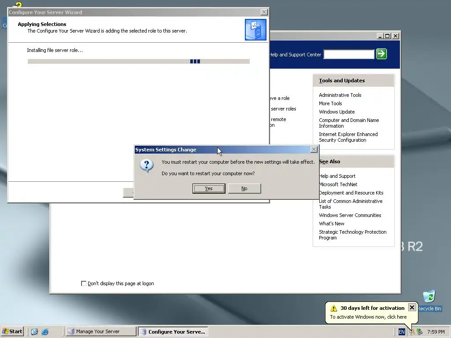This screenshot has height=338, width=451.
Task: Click the network tray icon beside the clock
Action: pyautogui.click(x=420, y=332)
